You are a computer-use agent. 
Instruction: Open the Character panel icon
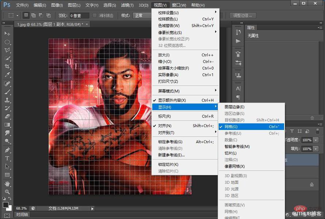pos(238,89)
